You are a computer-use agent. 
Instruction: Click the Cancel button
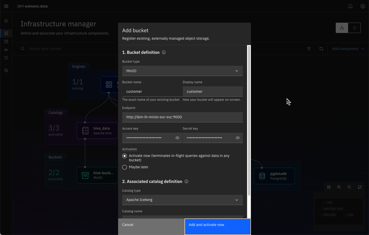click(151, 227)
